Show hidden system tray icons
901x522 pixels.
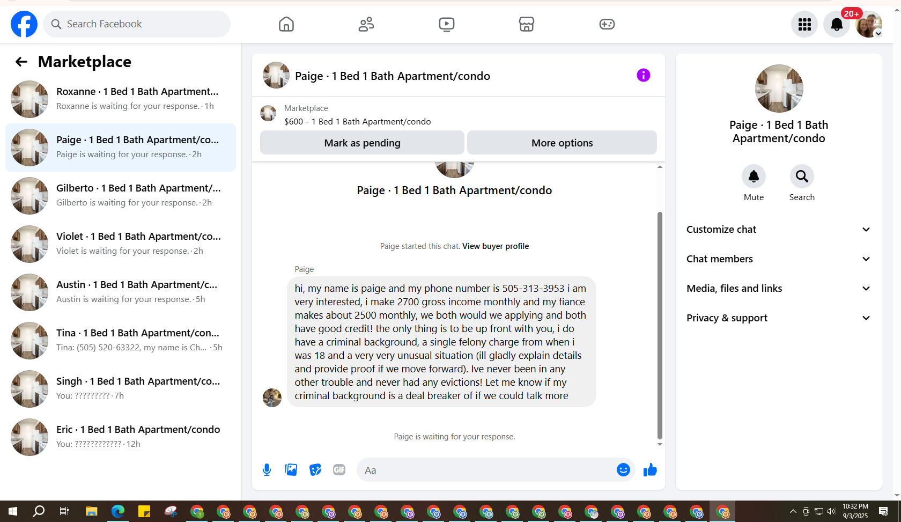[x=793, y=511]
